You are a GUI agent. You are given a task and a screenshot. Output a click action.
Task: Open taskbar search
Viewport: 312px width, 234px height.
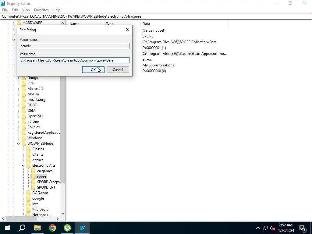point(22,228)
